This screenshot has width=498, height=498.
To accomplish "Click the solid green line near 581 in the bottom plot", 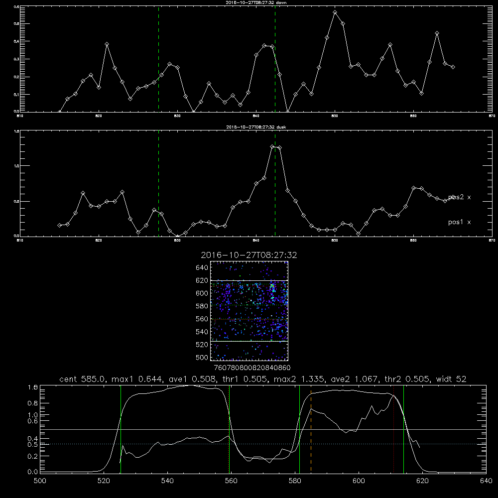I will [x=299, y=429].
